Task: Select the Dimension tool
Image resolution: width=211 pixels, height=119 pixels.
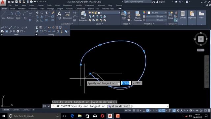Action: click(67, 15)
